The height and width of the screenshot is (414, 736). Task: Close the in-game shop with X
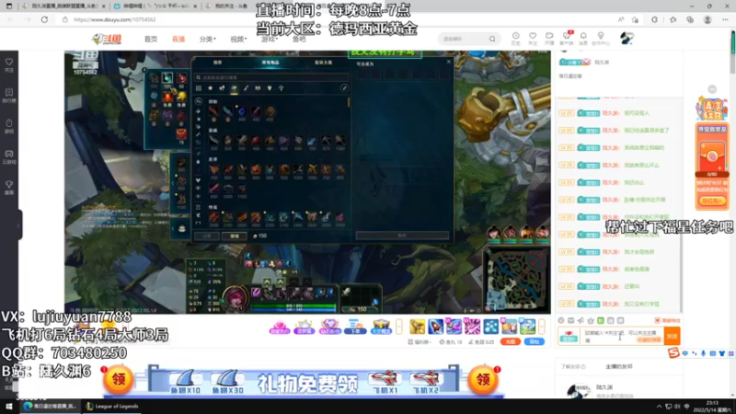click(x=448, y=62)
